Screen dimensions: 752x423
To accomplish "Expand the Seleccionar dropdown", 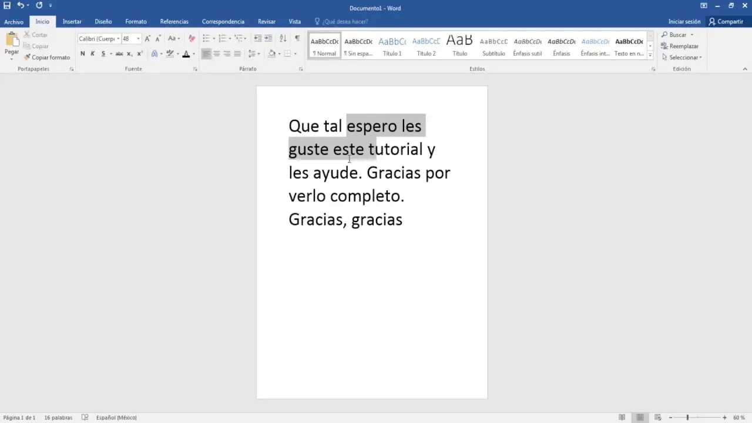I will [684, 58].
